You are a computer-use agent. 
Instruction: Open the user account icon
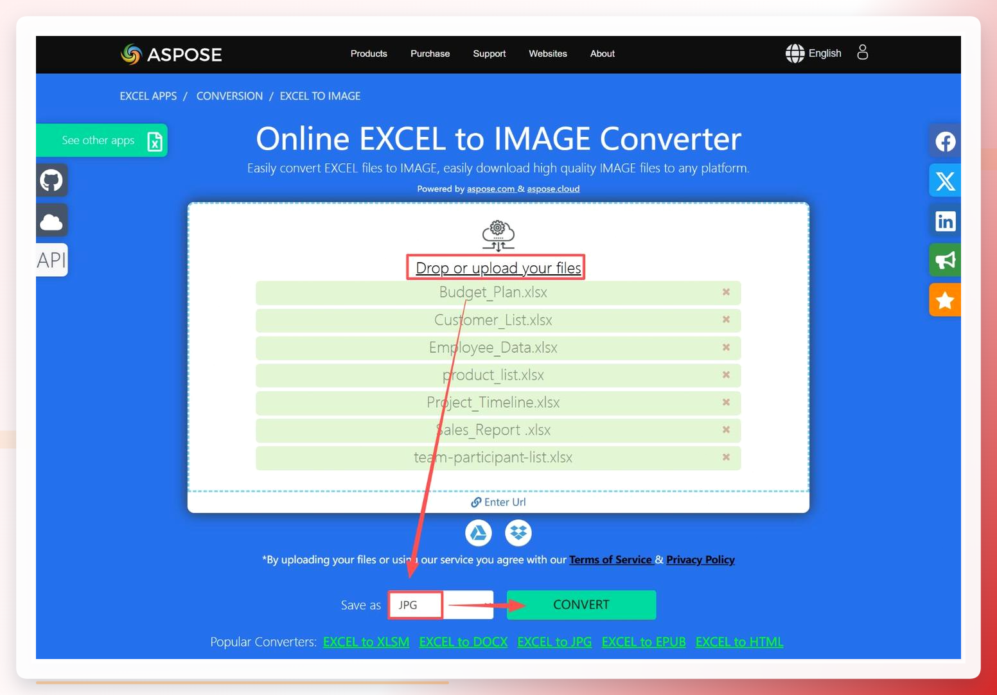862,52
